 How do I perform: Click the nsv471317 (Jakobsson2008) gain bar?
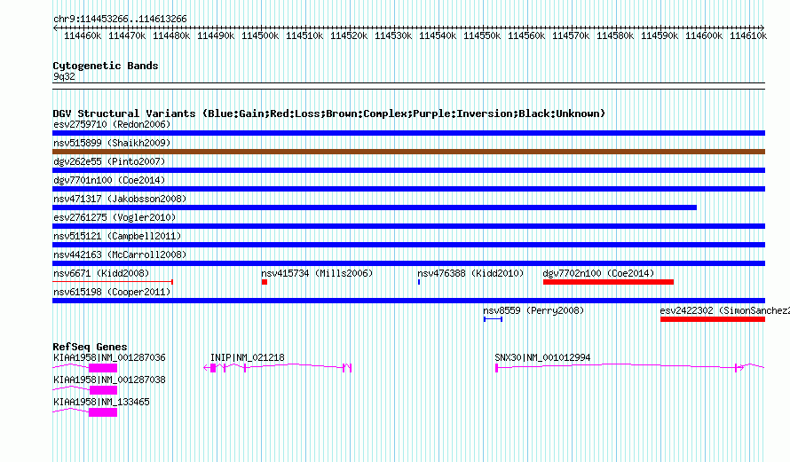(375, 208)
